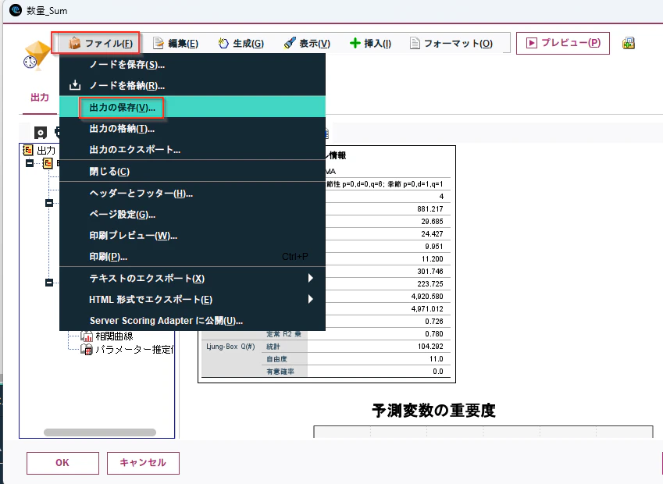The image size is (663, 484).
Task: Collapse the first tree node under 出力
Action: pos(30,163)
